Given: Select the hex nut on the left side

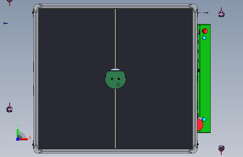Looking at the screenshot, I should click(10, 109).
